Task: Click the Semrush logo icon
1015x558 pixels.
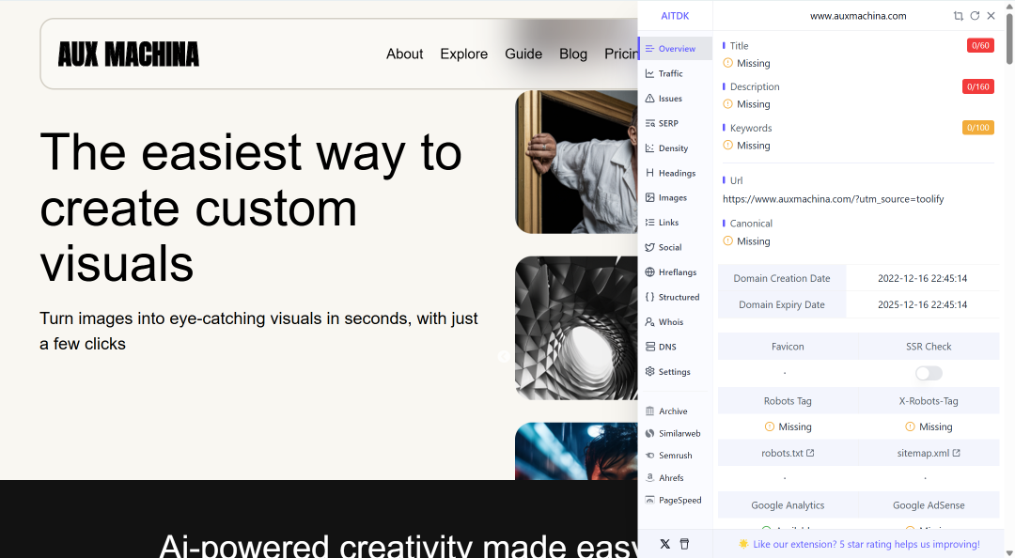Action: [650, 456]
